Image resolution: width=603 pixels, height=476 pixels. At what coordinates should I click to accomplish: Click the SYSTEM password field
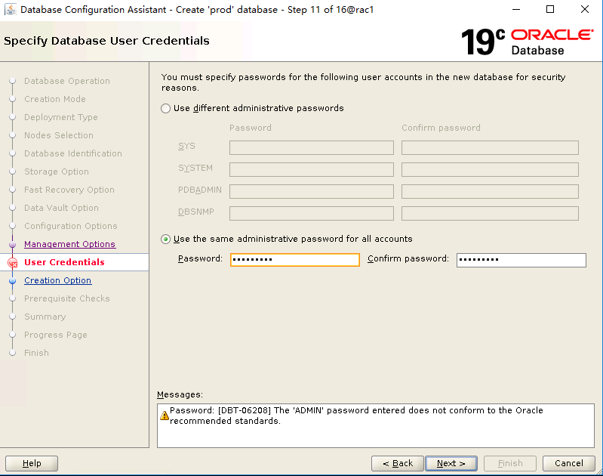click(x=312, y=169)
